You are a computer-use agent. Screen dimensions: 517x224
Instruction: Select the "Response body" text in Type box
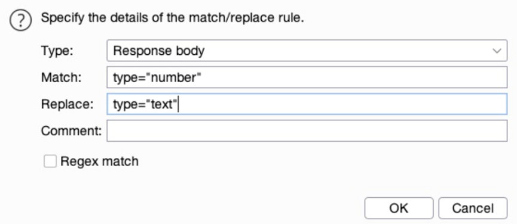coord(158,51)
